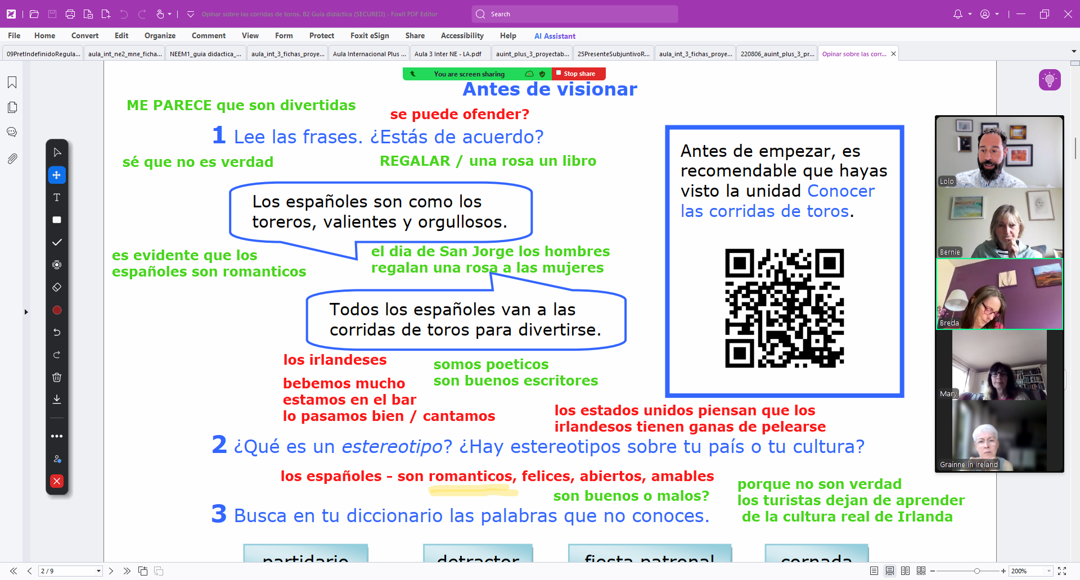This screenshot has width=1080, height=580.
Task: Select Grainne in Ireland video thumbnail
Action: (x=1000, y=436)
